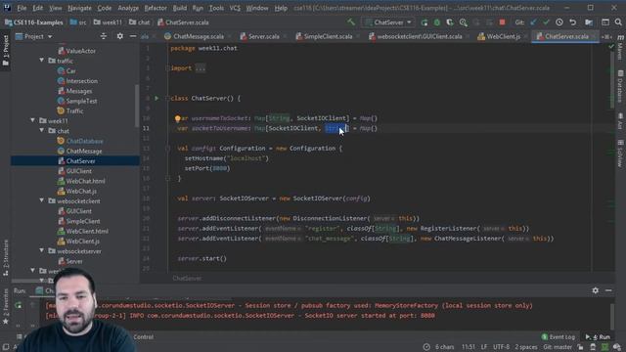The image size is (626, 352).
Task: Click the gutter run arrow next to class ChatServer
Action: 156,98
